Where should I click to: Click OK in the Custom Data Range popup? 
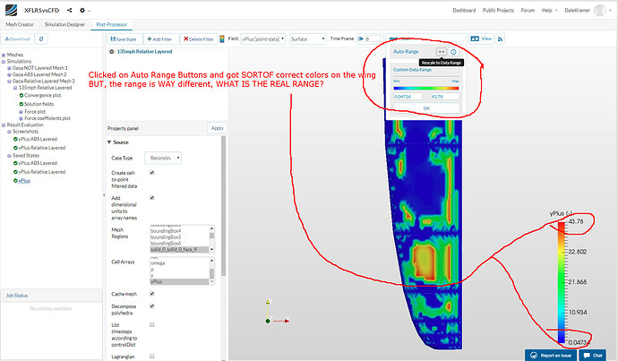[x=425, y=108]
